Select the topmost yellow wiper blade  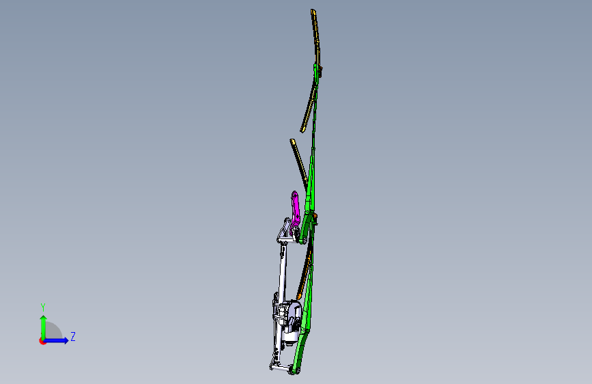[316, 37]
